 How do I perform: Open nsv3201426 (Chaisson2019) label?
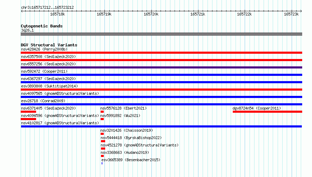(127, 130)
